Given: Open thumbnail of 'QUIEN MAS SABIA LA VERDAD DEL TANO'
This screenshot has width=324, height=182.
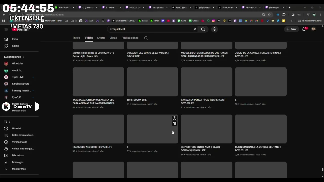Looking at the screenshot, I should point(261,129).
